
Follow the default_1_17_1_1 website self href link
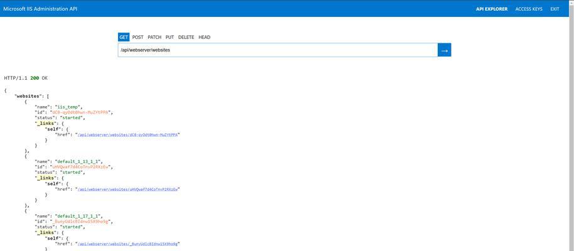127,243
